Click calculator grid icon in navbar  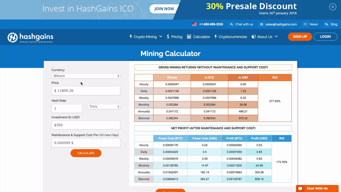pos(189,37)
